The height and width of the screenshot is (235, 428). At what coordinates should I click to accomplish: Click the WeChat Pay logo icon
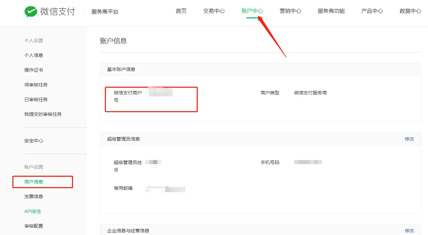click(31, 11)
